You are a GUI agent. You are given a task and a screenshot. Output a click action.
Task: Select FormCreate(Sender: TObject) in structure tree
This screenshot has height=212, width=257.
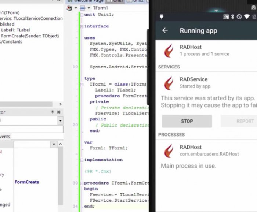30,36
